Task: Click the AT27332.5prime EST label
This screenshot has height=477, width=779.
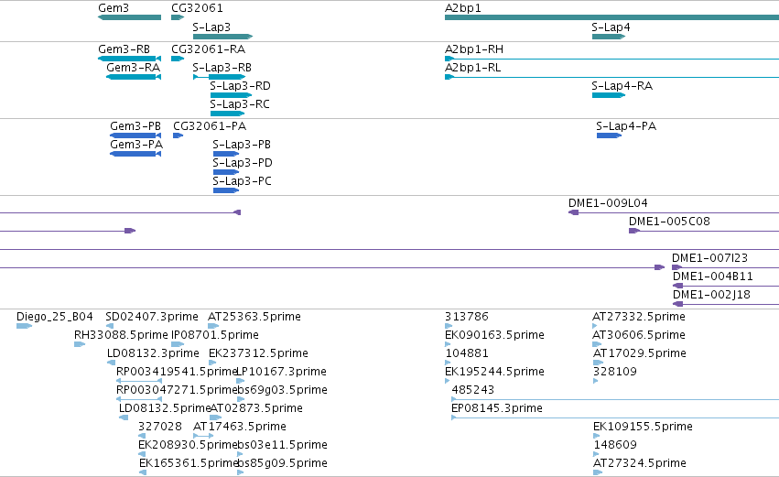Action: 638,317
